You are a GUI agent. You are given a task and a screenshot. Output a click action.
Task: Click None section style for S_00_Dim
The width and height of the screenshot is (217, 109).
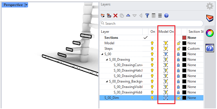pos(192,98)
